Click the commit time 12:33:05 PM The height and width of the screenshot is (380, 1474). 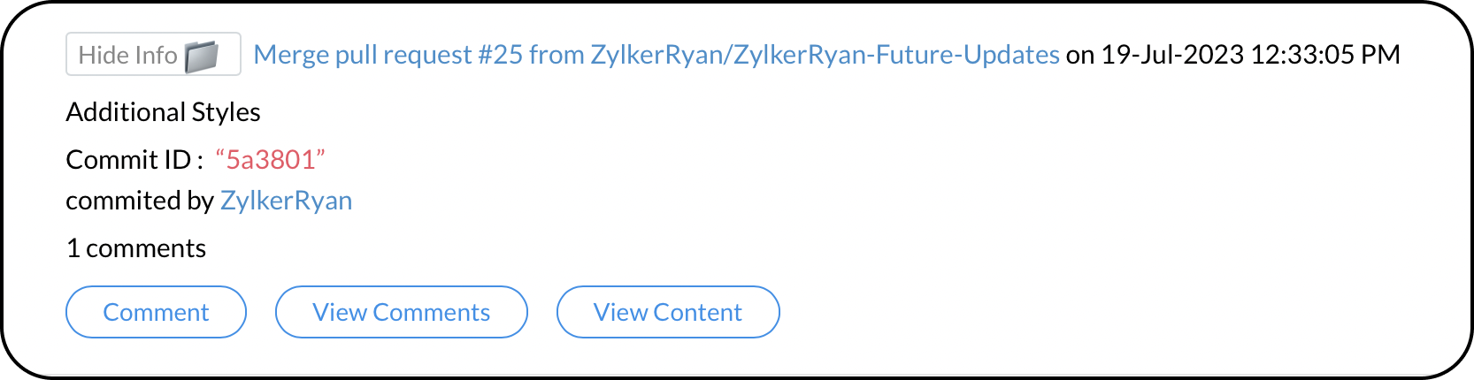[1325, 55]
